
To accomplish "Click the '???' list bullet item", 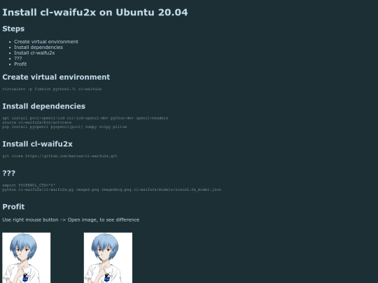I will [x=17, y=58].
